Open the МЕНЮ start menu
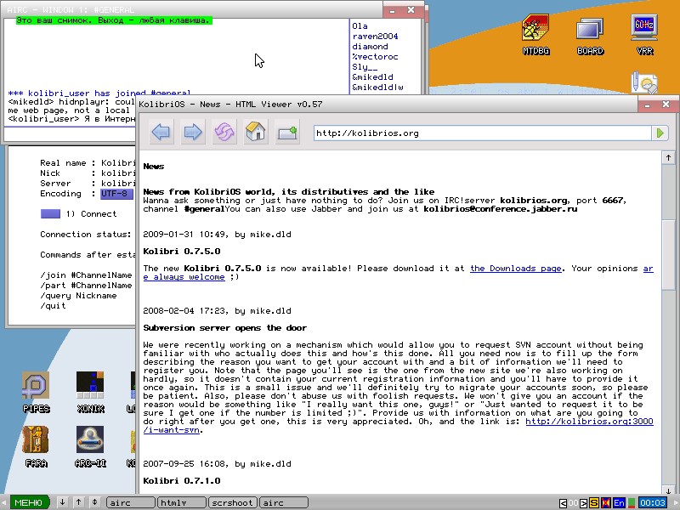Viewport: 680px width, 510px height. click(27, 502)
